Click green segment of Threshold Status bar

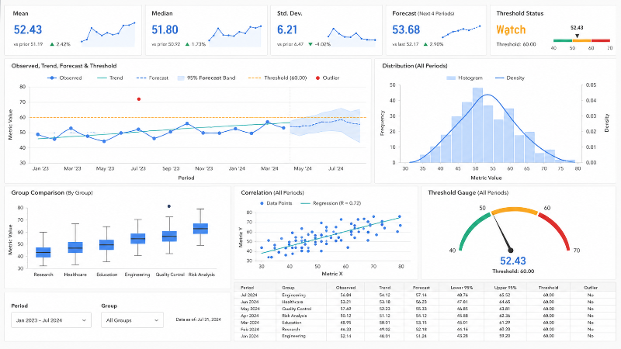click(x=563, y=40)
